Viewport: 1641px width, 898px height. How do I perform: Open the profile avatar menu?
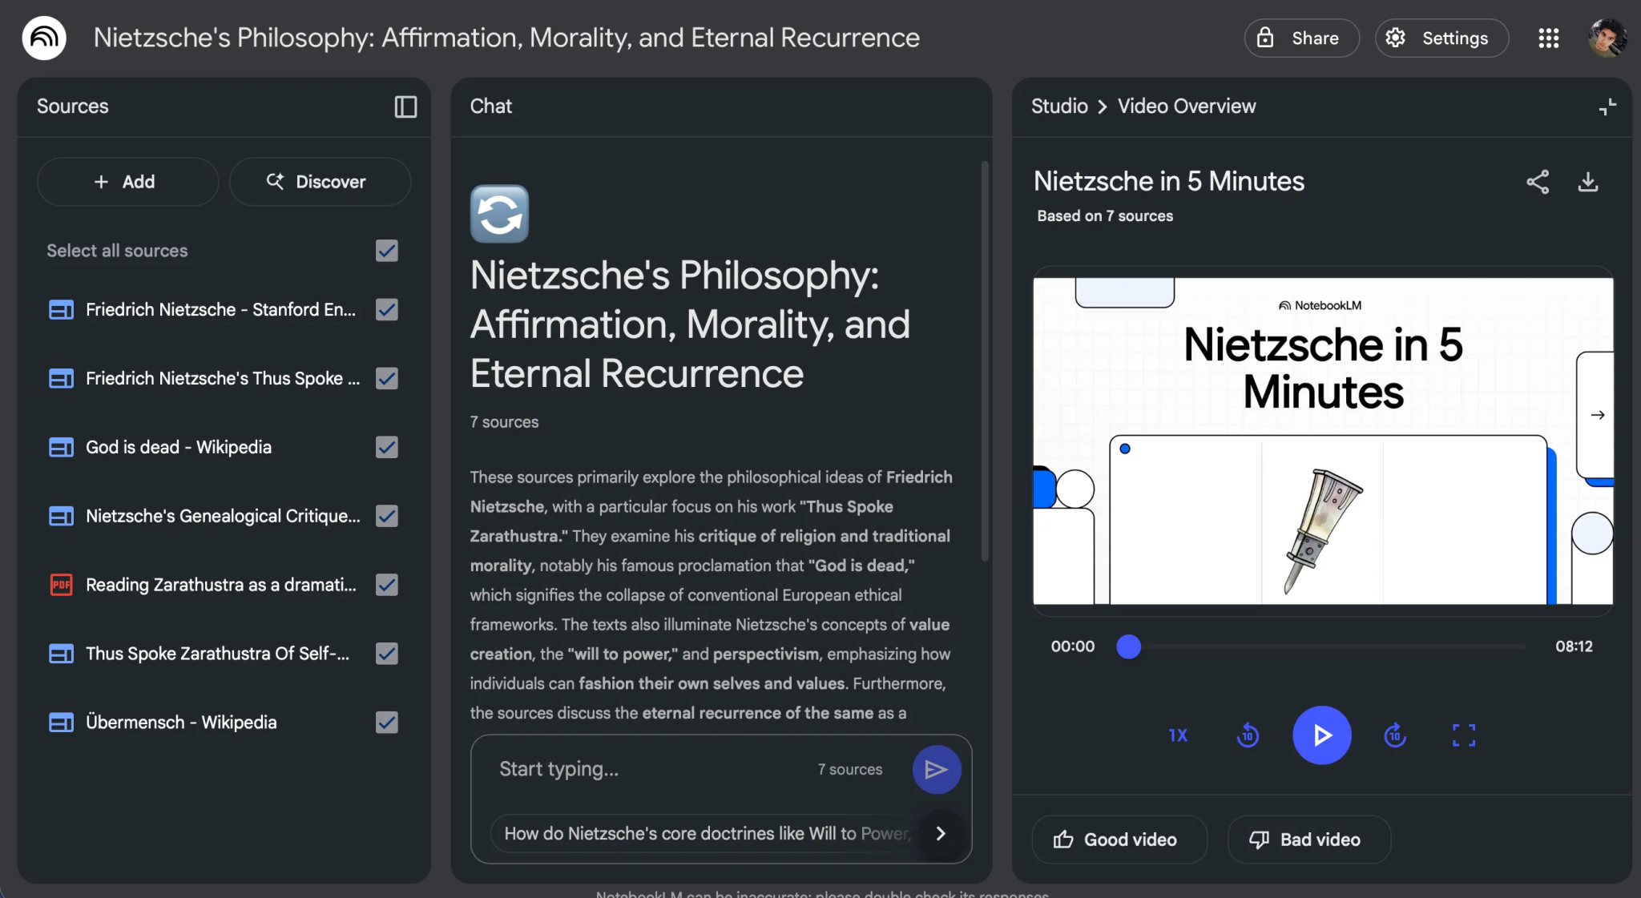pos(1607,38)
